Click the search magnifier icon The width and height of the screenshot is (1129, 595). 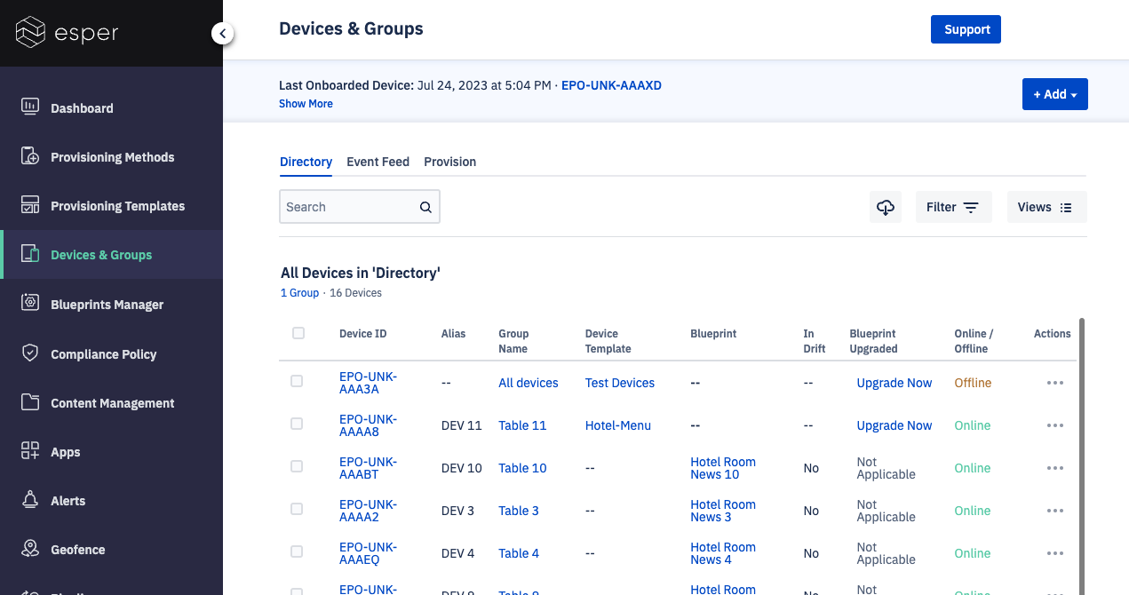425,207
